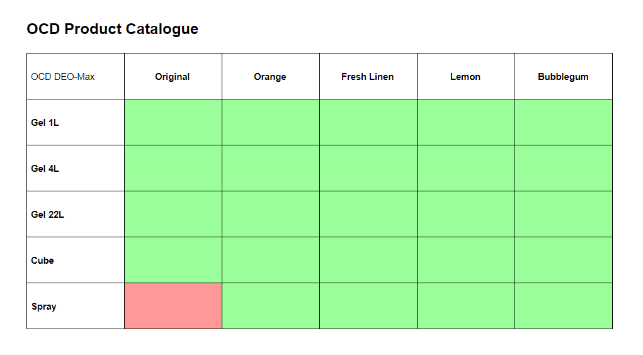Click the Gel 1L Bubblegum cell
The height and width of the screenshot is (355, 643).
[x=564, y=122]
